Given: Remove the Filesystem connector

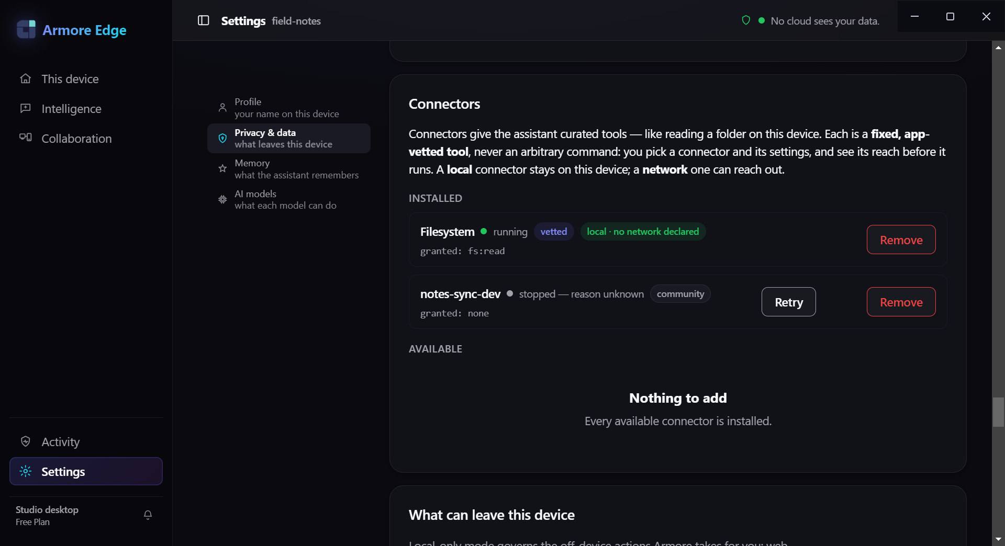Looking at the screenshot, I should pyautogui.click(x=901, y=240).
